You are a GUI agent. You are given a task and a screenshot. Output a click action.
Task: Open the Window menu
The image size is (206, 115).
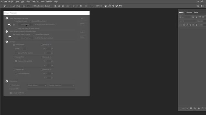(49, 2)
